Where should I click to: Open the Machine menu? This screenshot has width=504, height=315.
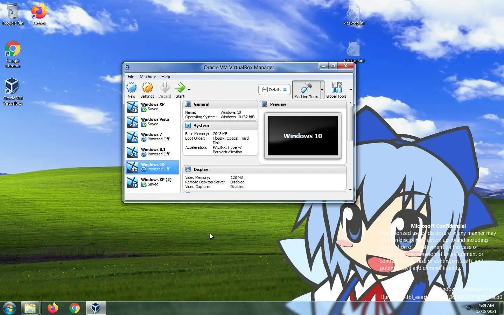148,77
